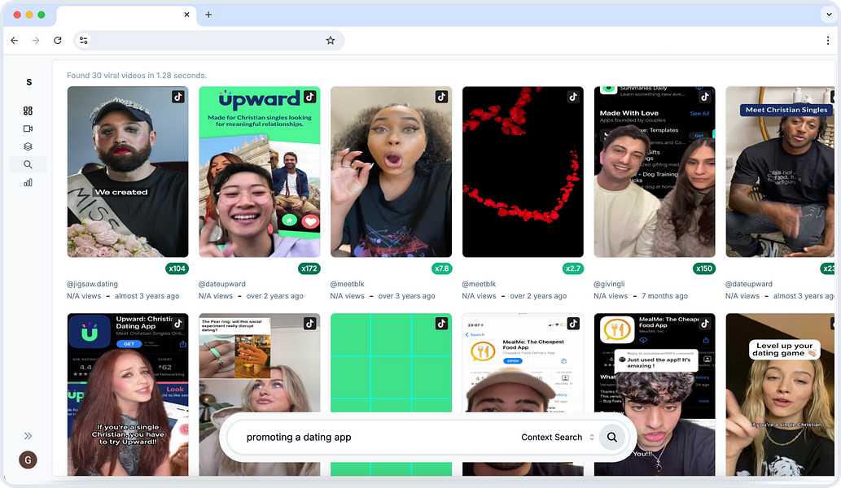Open @meetblk link under x7.8 video
The height and width of the screenshot is (488, 841).
pos(347,284)
